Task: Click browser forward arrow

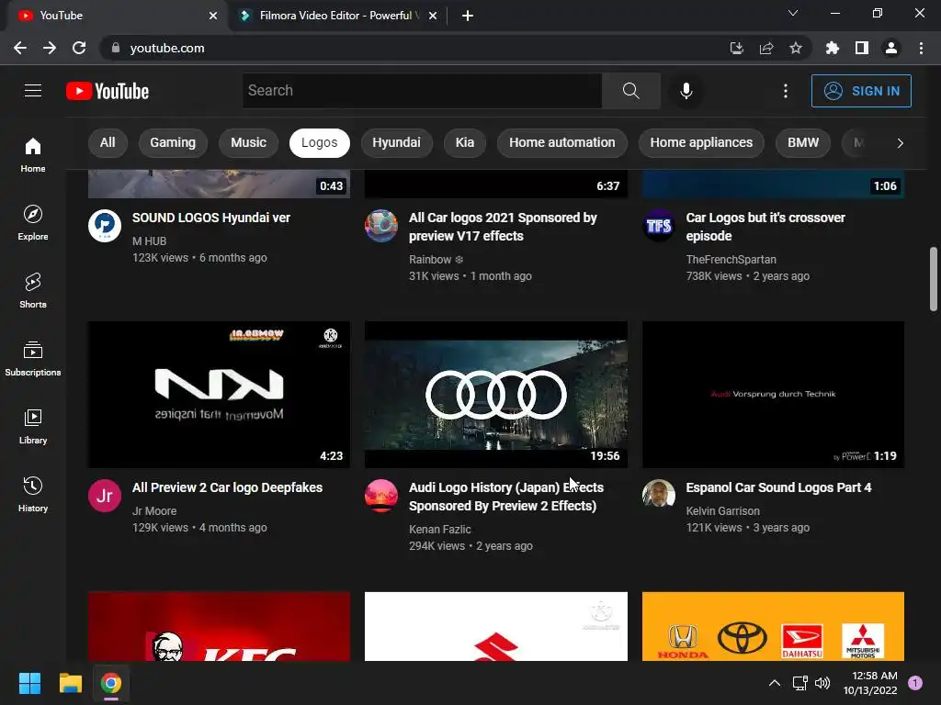Action: pyautogui.click(x=50, y=48)
